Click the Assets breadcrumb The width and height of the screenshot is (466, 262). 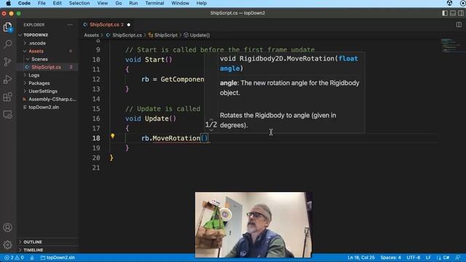(91, 35)
